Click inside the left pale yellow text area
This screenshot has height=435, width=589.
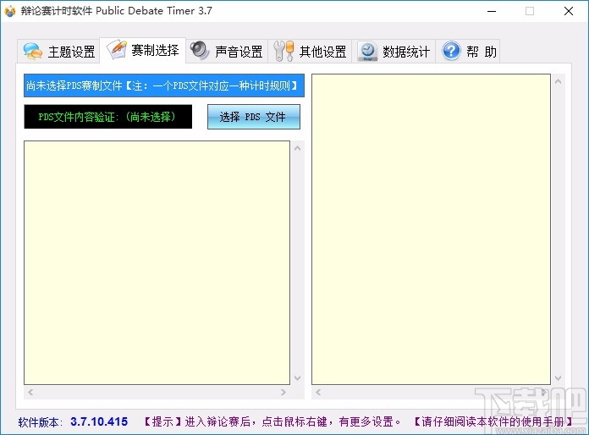point(157,262)
